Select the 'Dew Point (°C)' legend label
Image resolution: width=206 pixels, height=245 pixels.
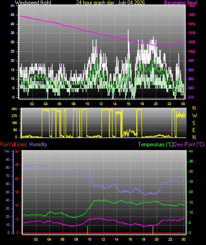pos(189,144)
